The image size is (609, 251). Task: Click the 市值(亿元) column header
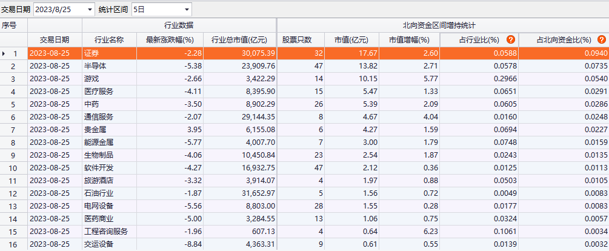click(351, 40)
